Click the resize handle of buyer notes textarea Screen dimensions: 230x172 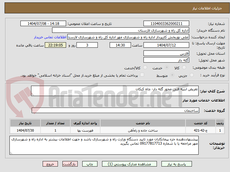pos(11,153)
